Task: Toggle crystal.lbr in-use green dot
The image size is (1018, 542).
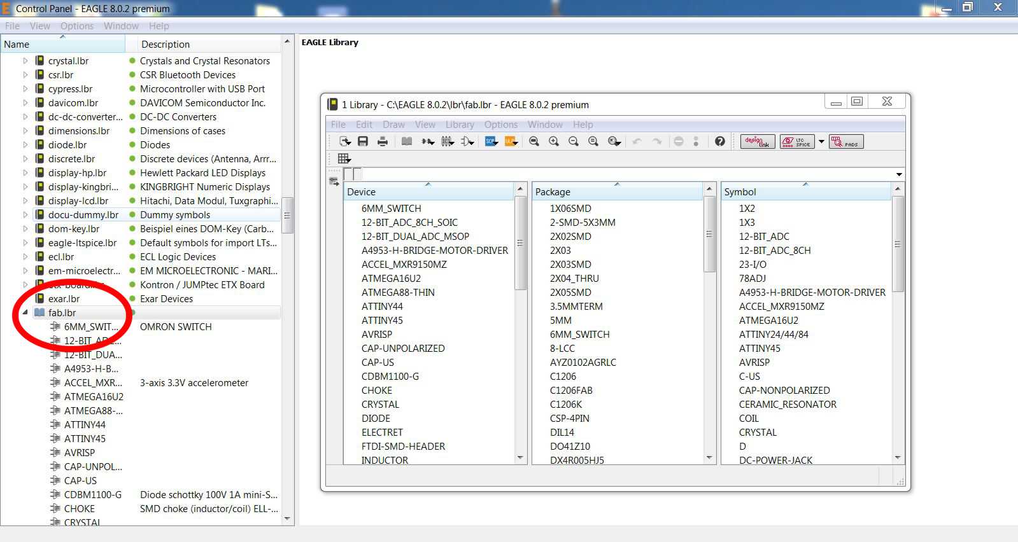Action: (132, 61)
